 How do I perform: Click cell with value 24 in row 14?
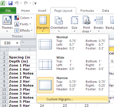click(42, 106)
